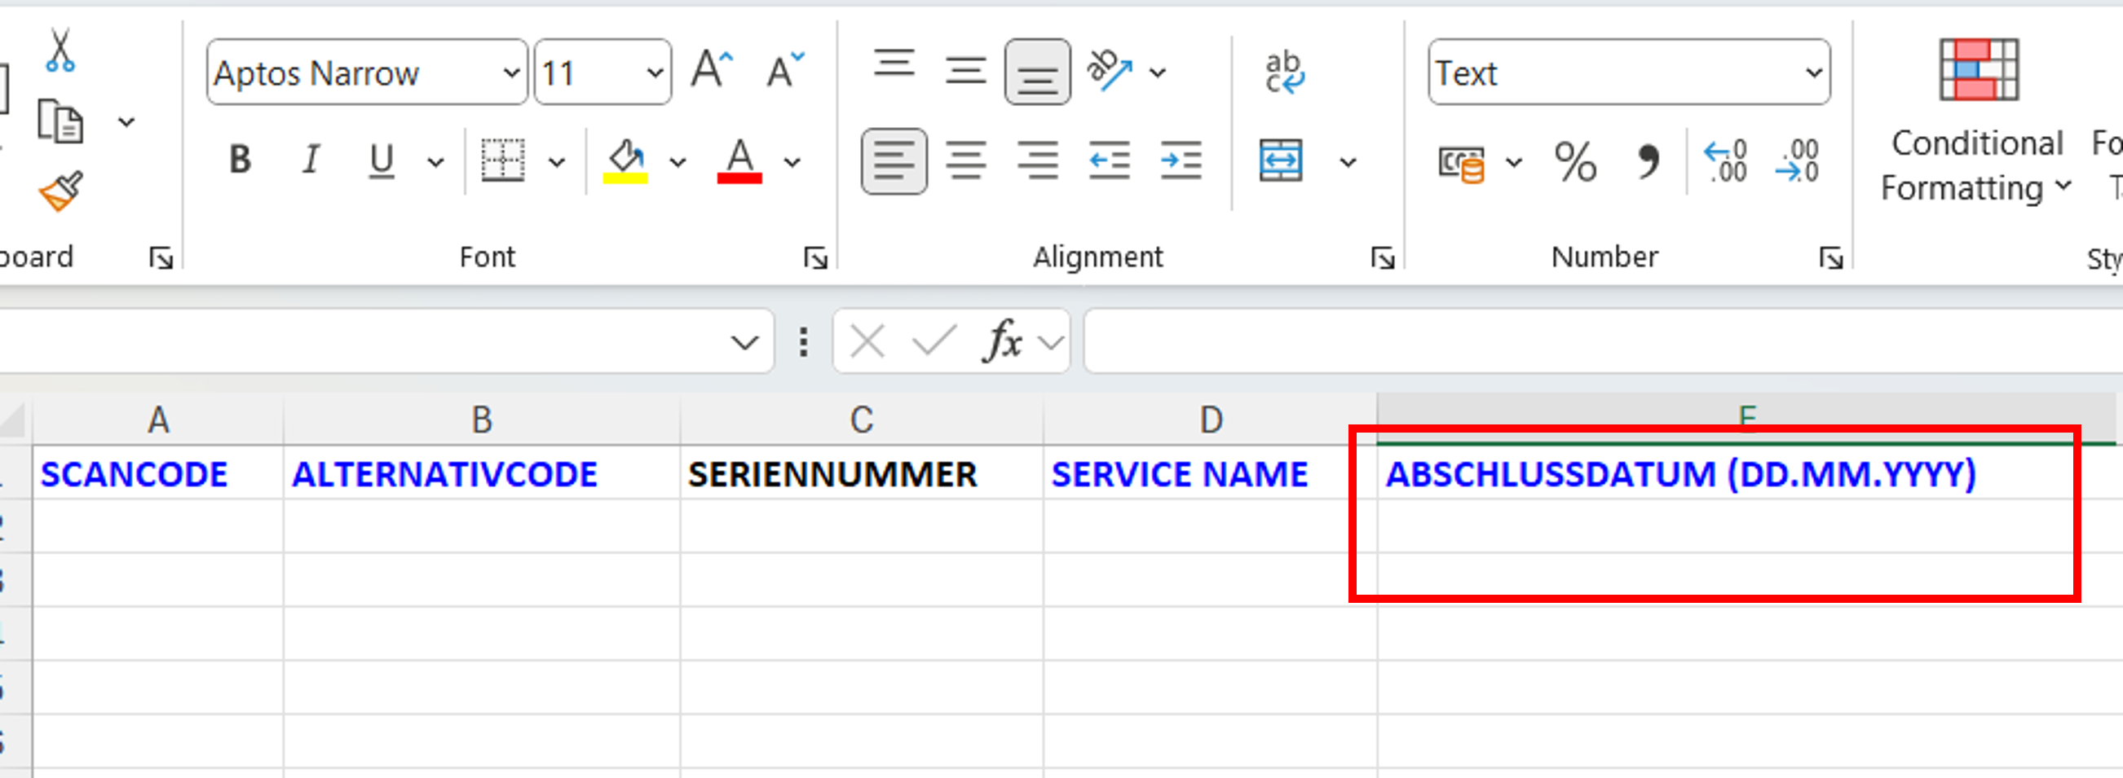2123x778 pixels.
Task: Click the Format Painter brush icon
Action: tap(61, 191)
